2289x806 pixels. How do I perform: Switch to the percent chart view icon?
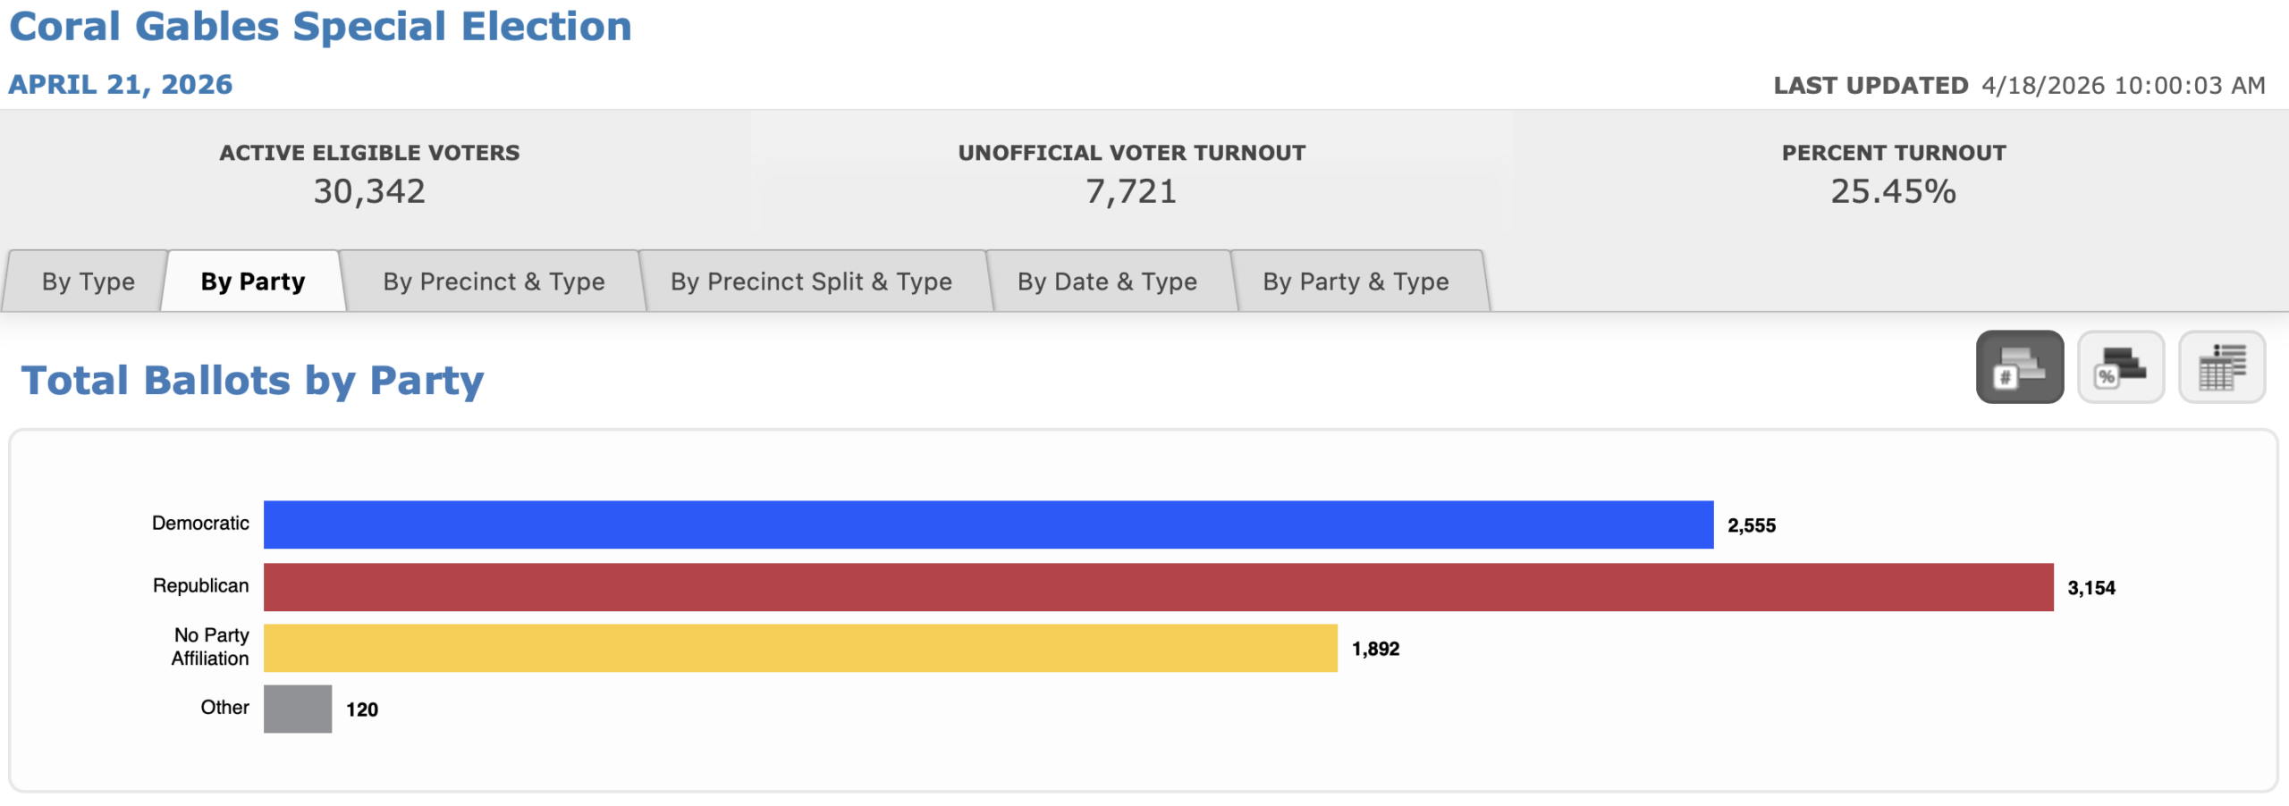tap(2120, 367)
